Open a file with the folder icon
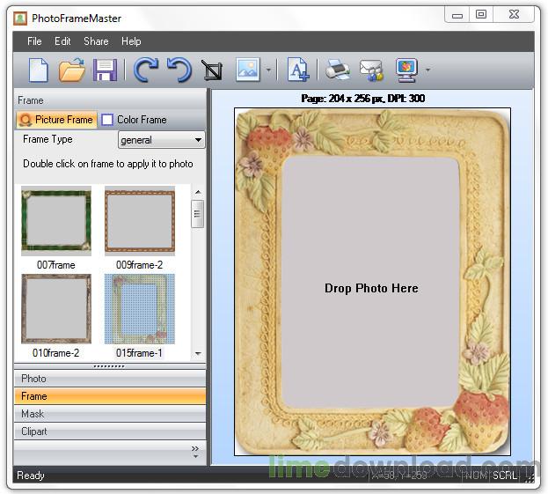The width and height of the screenshot is (548, 494). (72, 70)
